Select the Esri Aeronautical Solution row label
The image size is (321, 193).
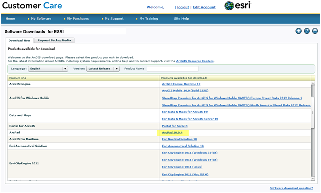point(28,146)
